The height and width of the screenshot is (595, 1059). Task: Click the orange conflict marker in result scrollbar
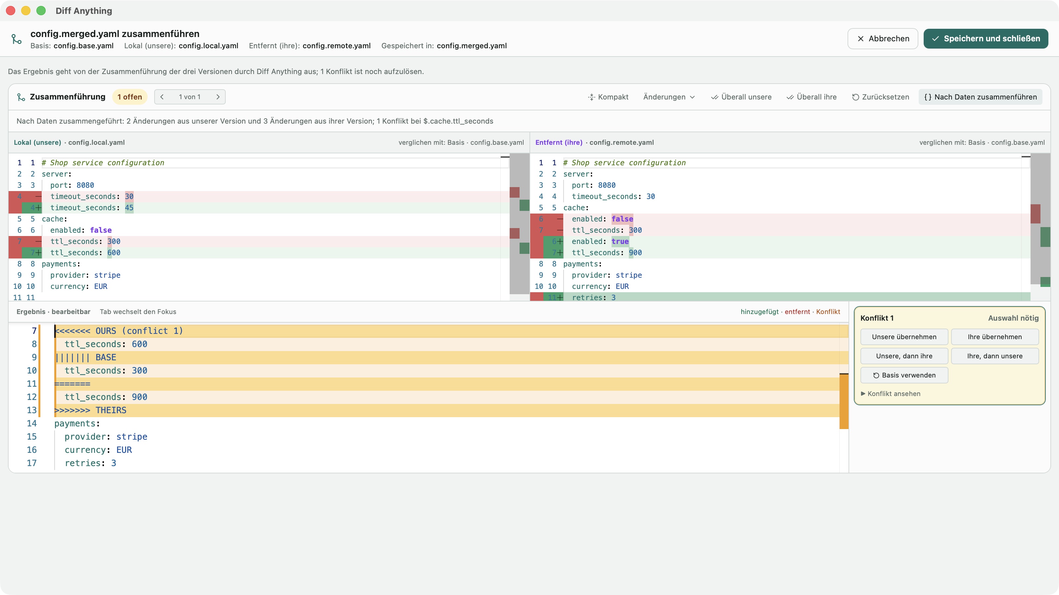[x=844, y=401]
